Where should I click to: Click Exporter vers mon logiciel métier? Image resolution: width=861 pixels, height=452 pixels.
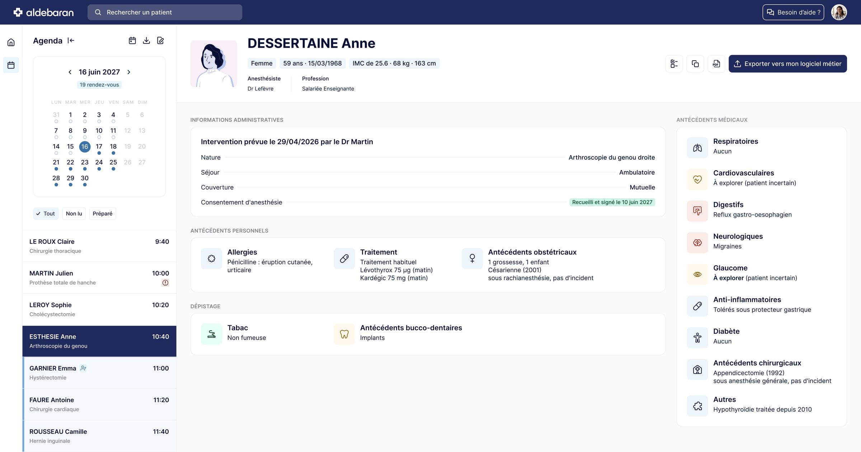788,64
